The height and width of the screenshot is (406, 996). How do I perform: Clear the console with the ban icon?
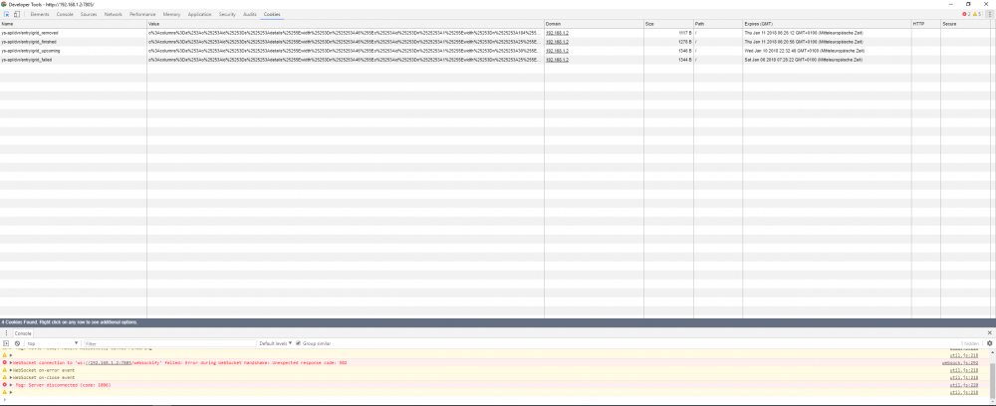click(17, 343)
